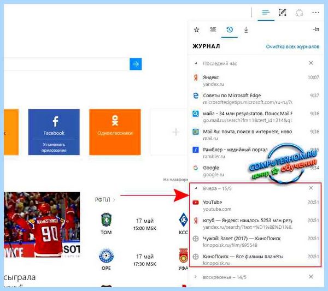Pin the Hub pane with pin icon

(316, 29)
